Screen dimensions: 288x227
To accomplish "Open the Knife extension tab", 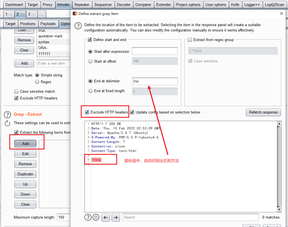I will (x=235, y=4).
